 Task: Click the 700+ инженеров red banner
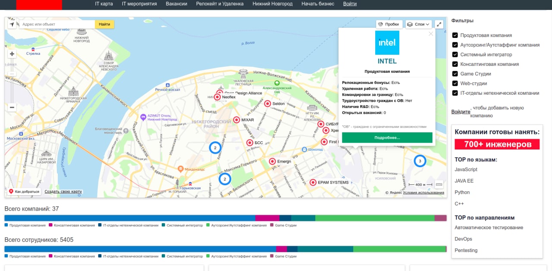(x=497, y=144)
